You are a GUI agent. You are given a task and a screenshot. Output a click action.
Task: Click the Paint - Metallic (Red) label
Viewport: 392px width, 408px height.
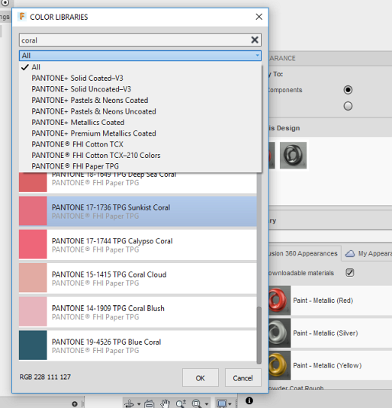tap(323, 300)
